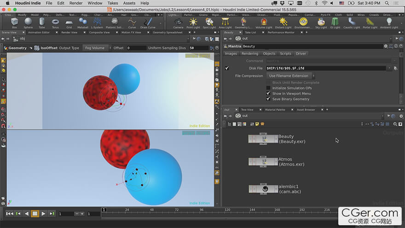
Task: Select the Atmos Mantra node
Action: point(263,162)
